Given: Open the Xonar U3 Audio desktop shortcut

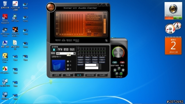Looking at the screenshot, I should click(x=15, y=32).
